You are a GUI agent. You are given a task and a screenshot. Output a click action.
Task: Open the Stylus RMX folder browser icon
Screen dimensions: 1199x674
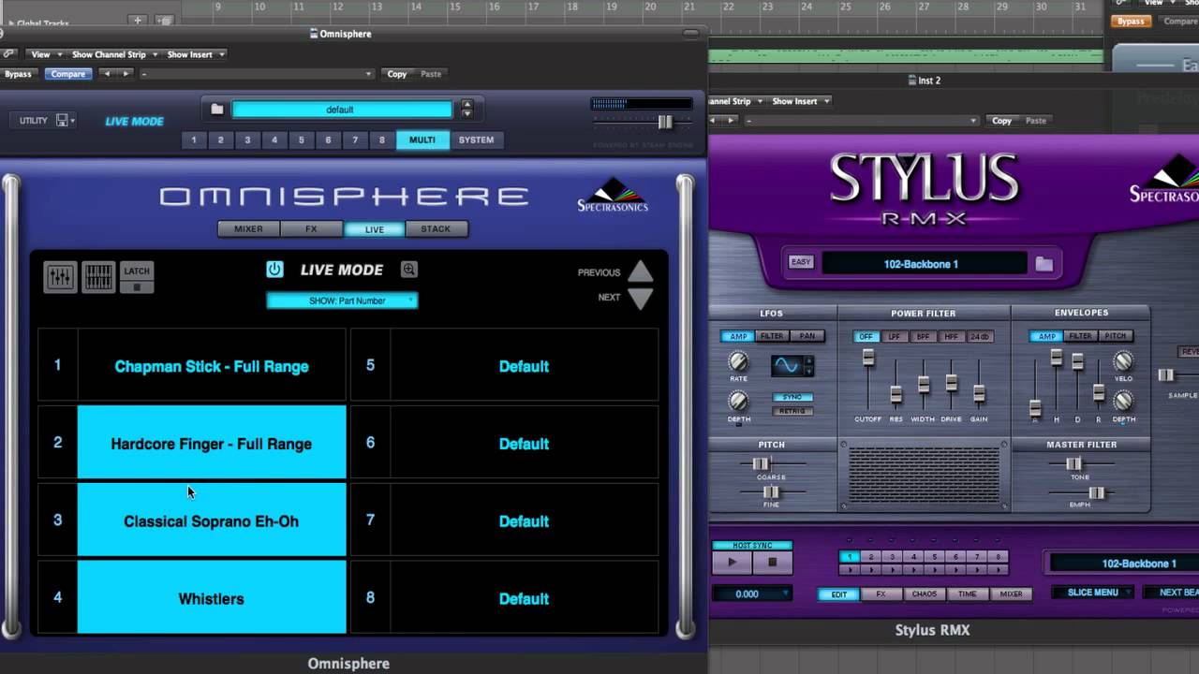click(1044, 264)
